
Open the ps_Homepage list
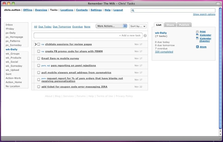coord(14,37)
